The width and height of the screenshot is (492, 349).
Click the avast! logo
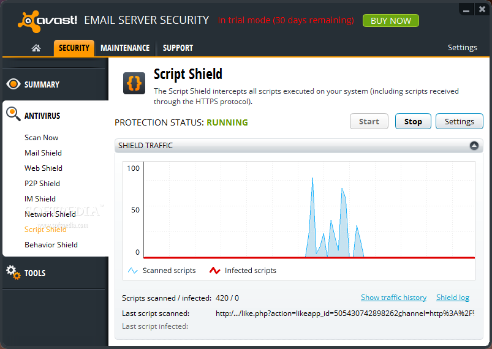(47, 21)
